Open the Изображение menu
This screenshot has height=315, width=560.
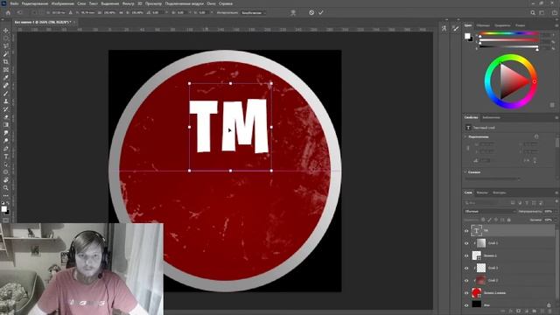(x=62, y=3)
